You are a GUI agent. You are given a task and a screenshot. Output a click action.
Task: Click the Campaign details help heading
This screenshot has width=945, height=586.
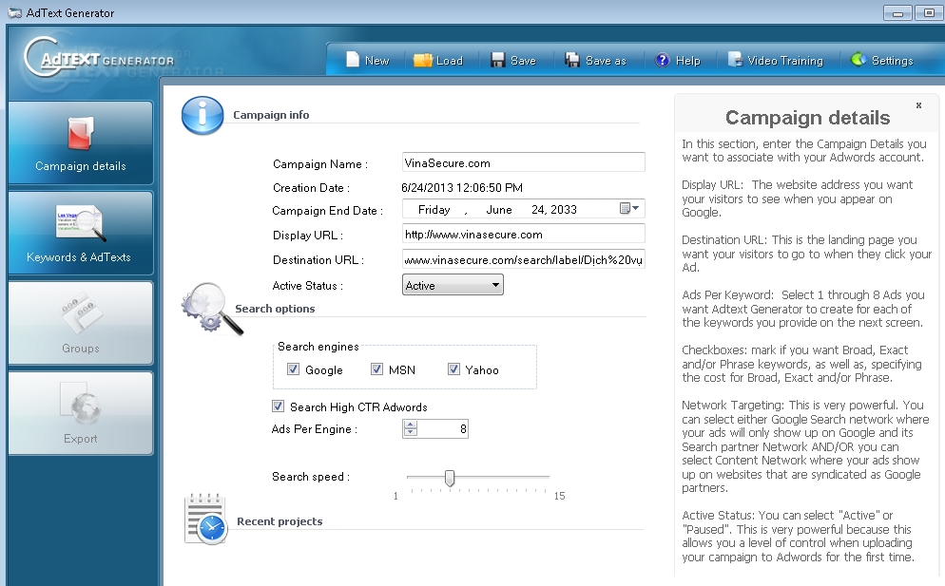click(807, 118)
